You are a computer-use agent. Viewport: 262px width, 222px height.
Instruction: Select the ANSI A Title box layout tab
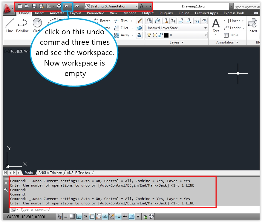pos(50,173)
